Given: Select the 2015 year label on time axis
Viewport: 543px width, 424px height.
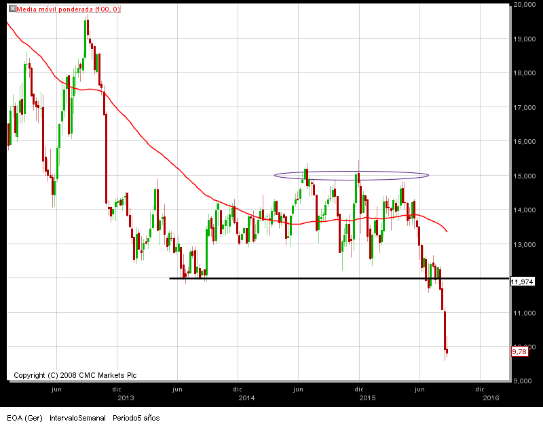Looking at the screenshot, I should coord(367,398).
